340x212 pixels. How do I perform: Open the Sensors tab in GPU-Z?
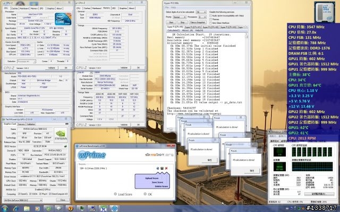(21, 124)
